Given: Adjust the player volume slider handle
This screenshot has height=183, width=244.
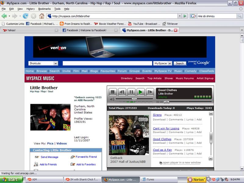Looking at the screenshot, I should point(134,99).
